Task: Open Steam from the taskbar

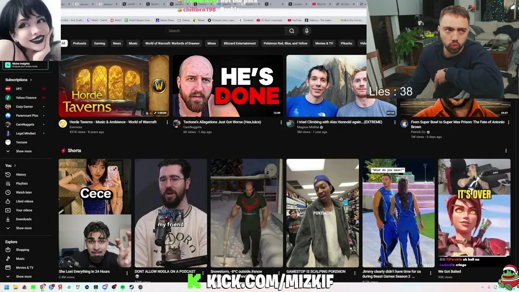Action: 131,287
